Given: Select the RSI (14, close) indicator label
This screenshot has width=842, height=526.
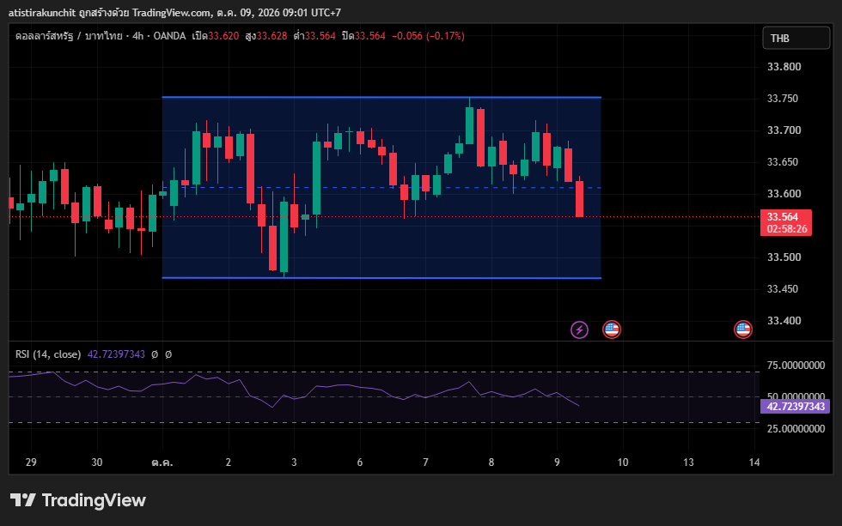Looking at the screenshot, I should pos(48,354).
